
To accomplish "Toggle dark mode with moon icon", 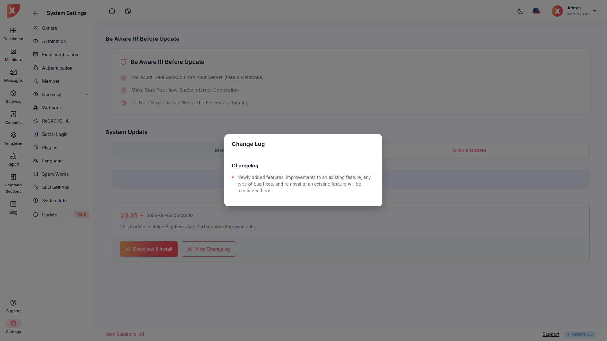I will [x=520, y=11].
